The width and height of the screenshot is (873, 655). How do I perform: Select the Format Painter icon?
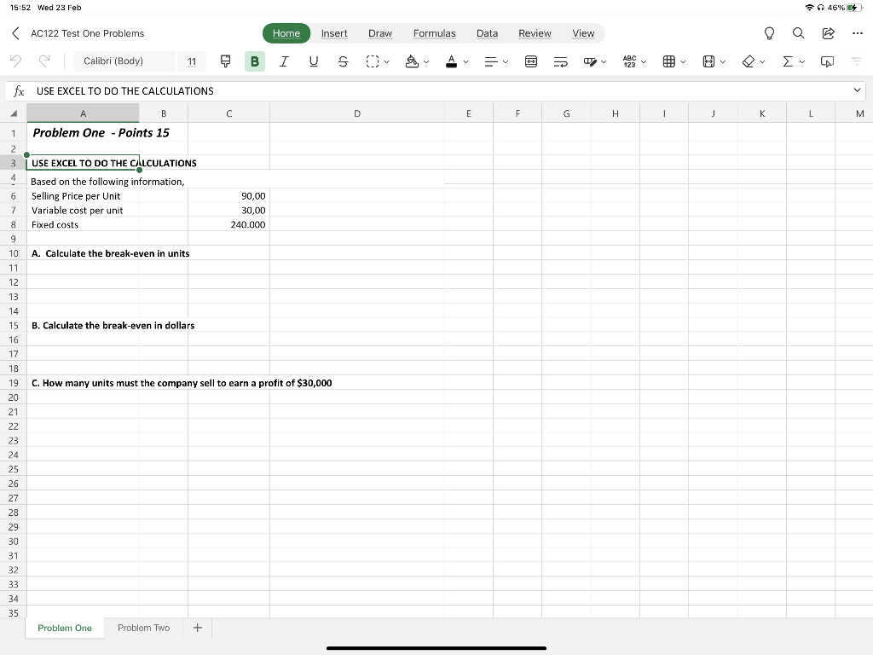click(x=225, y=61)
